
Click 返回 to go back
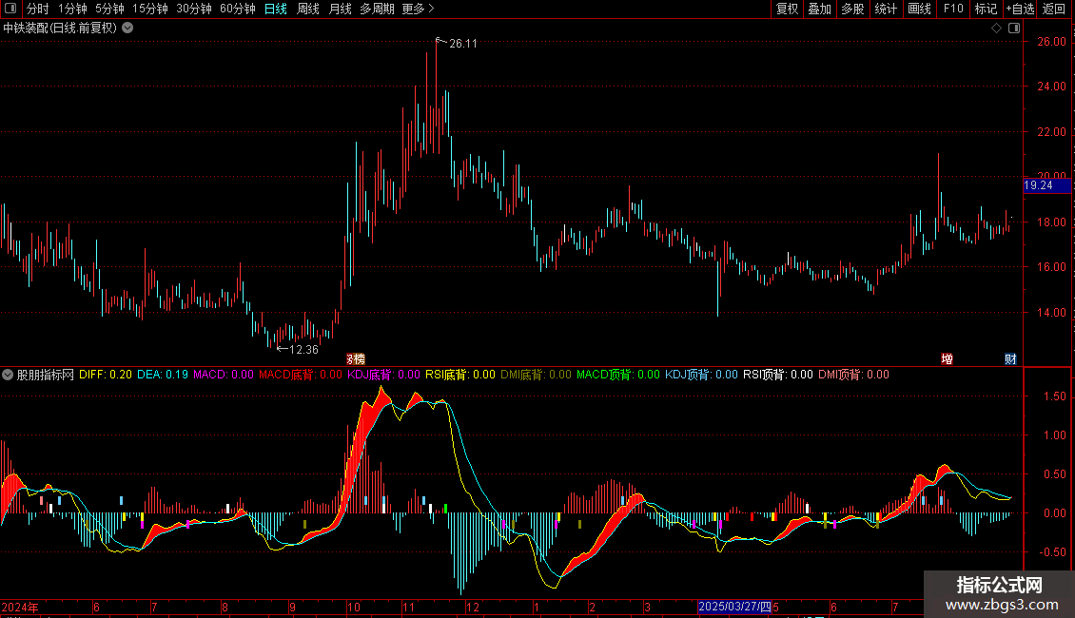1054,9
